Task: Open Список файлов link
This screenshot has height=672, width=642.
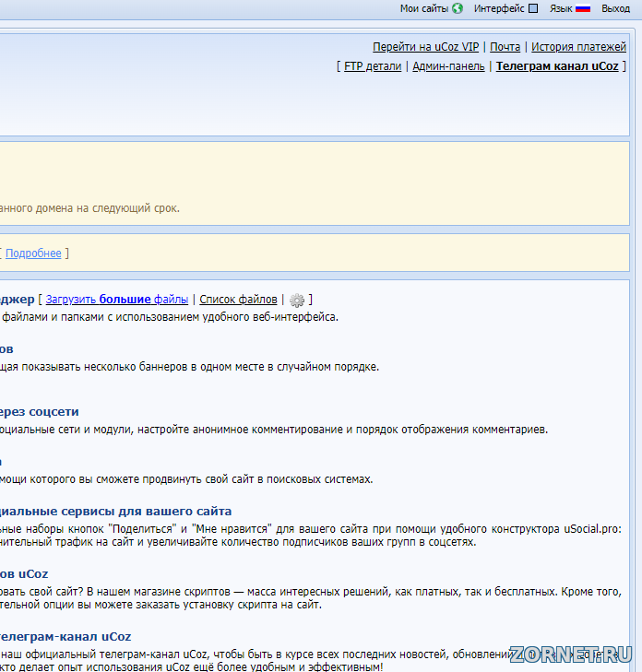Action: (238, 300)
